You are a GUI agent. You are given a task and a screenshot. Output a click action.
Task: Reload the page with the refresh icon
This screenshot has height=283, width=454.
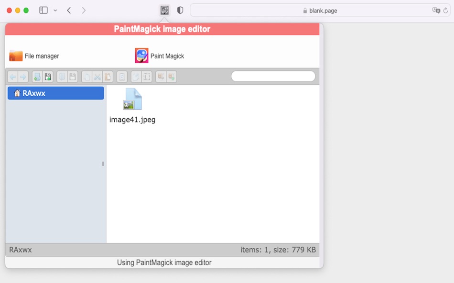coord(445,10)
